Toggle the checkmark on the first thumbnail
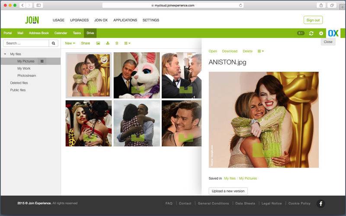The image size is (346, 216). click(x=104, y=60)
